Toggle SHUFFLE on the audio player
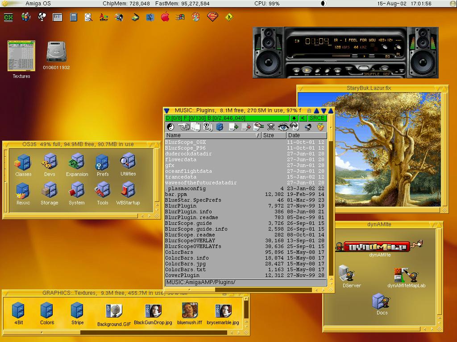 coord(371,74)
